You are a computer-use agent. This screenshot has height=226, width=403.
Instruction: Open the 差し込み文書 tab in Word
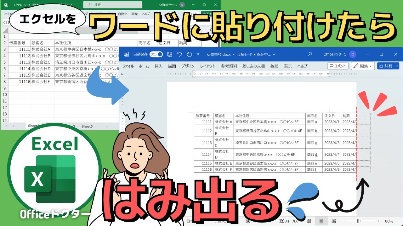pyautogui.click(x=253, y=66)
